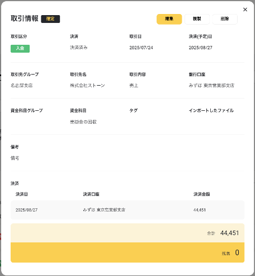Select the 決済済み status text
The image size is (255, 276).
tap(79, 48)
